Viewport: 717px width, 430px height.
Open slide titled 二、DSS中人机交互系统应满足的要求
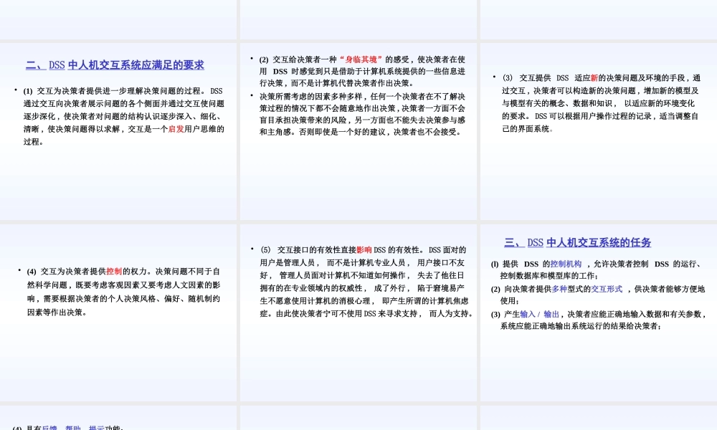click(118, 132)
